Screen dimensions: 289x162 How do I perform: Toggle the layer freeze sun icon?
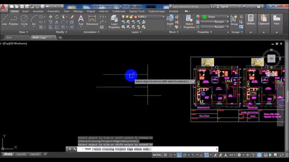click(127, 17)
